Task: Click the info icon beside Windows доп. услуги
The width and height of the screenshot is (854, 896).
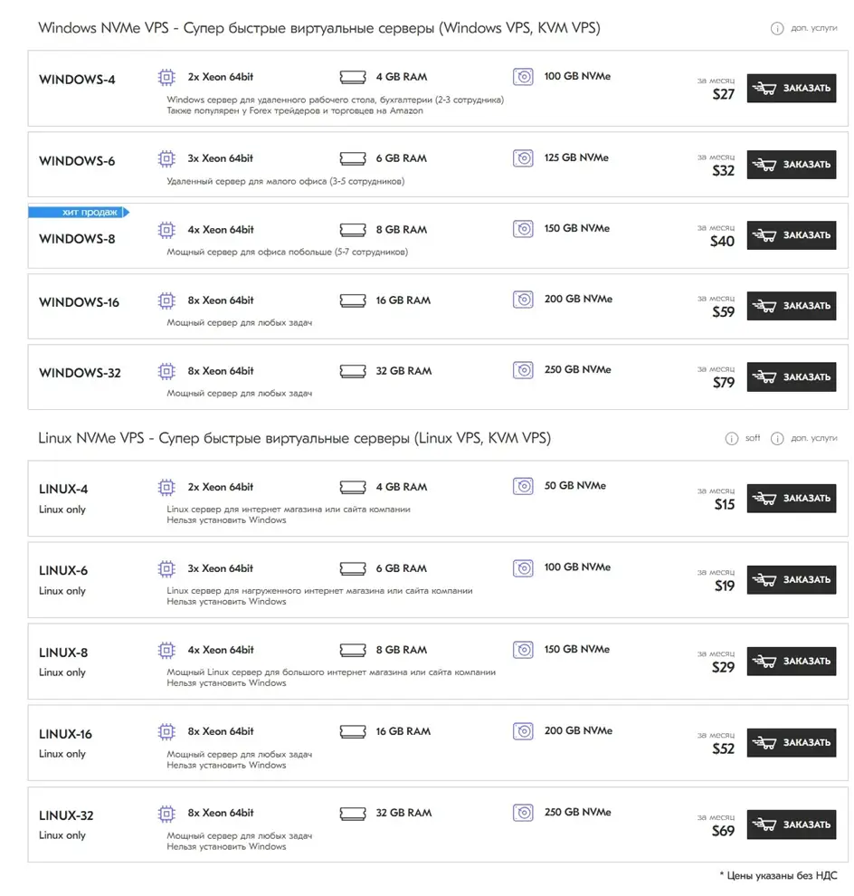Action: click(777, 28)
